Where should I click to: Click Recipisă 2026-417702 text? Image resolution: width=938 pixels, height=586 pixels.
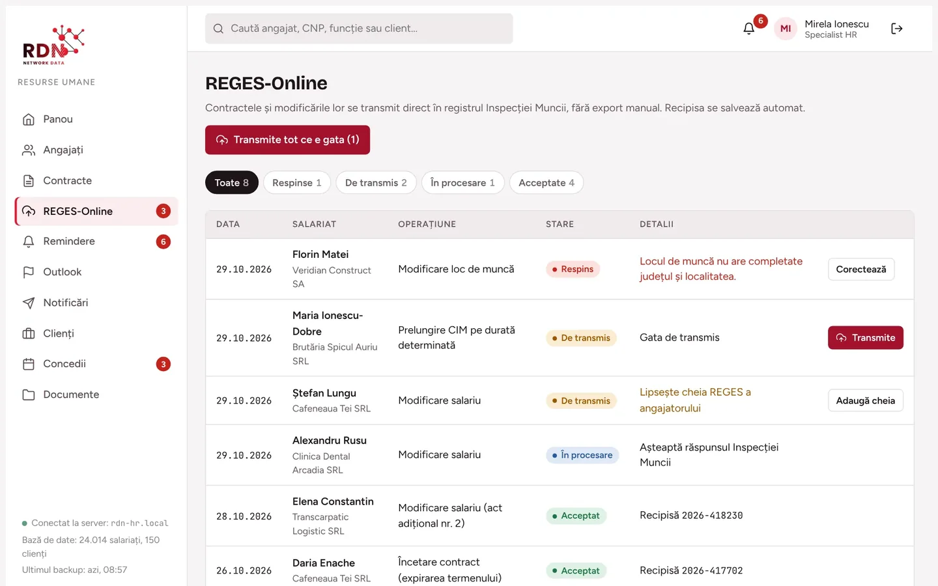tap(691, 570)
